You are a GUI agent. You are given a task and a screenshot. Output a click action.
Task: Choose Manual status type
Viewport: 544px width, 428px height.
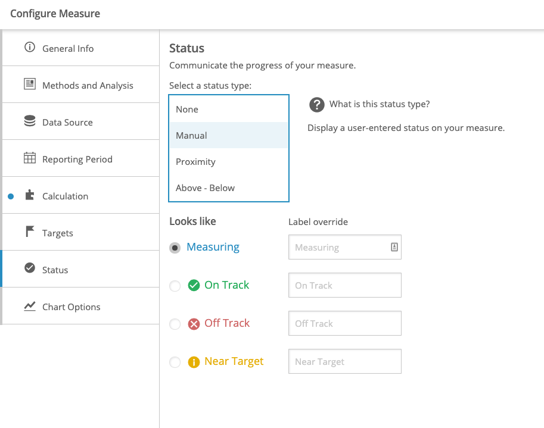tap(229, 135)
